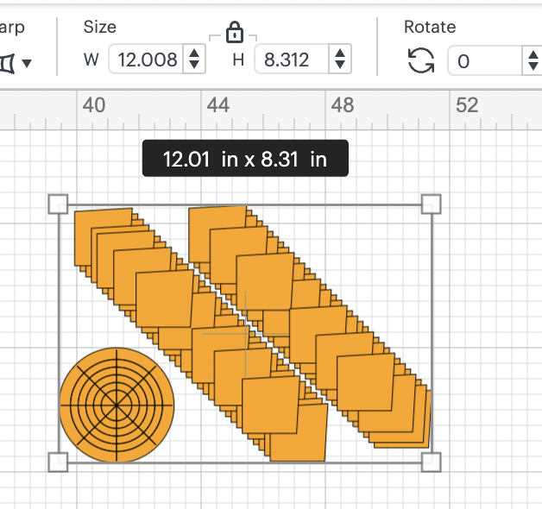The width and height of the screenshot is (542, 509).
Task: Click the 12.01 in x 8.31 in size tooltip
Action: 245,158
